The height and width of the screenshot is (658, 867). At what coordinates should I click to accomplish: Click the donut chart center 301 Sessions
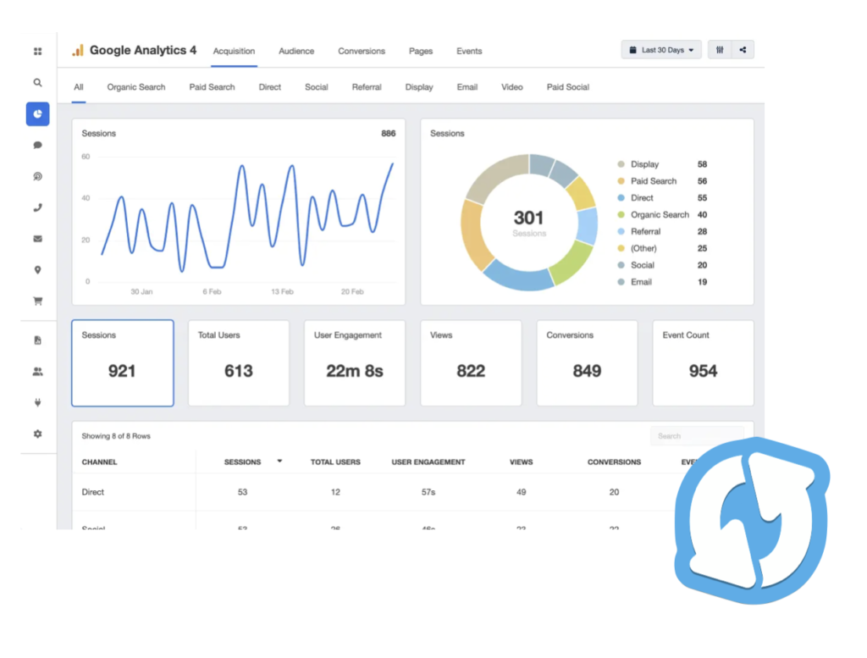coord(529,223)
